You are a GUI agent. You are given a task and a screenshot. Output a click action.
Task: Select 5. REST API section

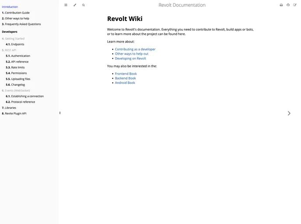point(9,50)
